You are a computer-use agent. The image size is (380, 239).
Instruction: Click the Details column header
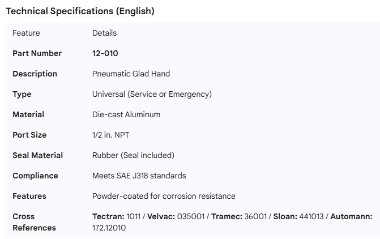coord(104,33)
